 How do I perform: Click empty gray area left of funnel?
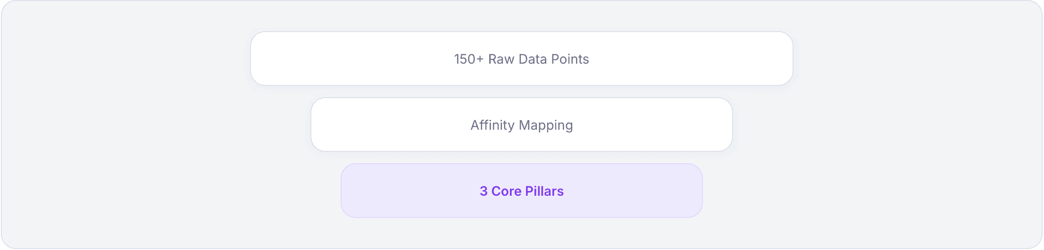coord(127,125)
